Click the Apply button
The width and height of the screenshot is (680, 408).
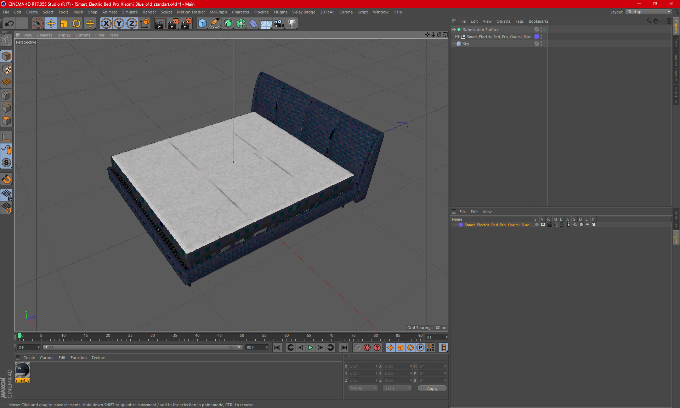(x=432, y=389)
